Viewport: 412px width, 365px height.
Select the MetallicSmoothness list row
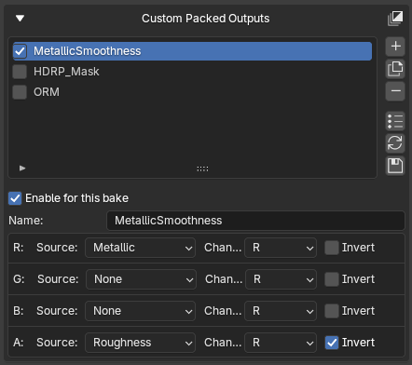[x=192, y=51]
